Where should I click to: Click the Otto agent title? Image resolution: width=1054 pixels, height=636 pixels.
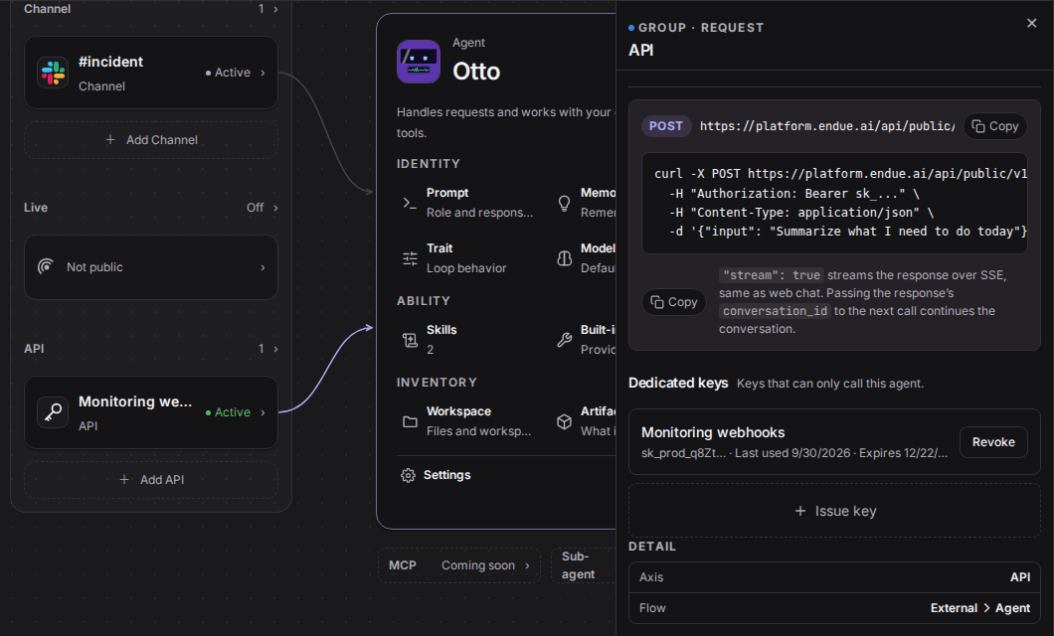(476, 72)
